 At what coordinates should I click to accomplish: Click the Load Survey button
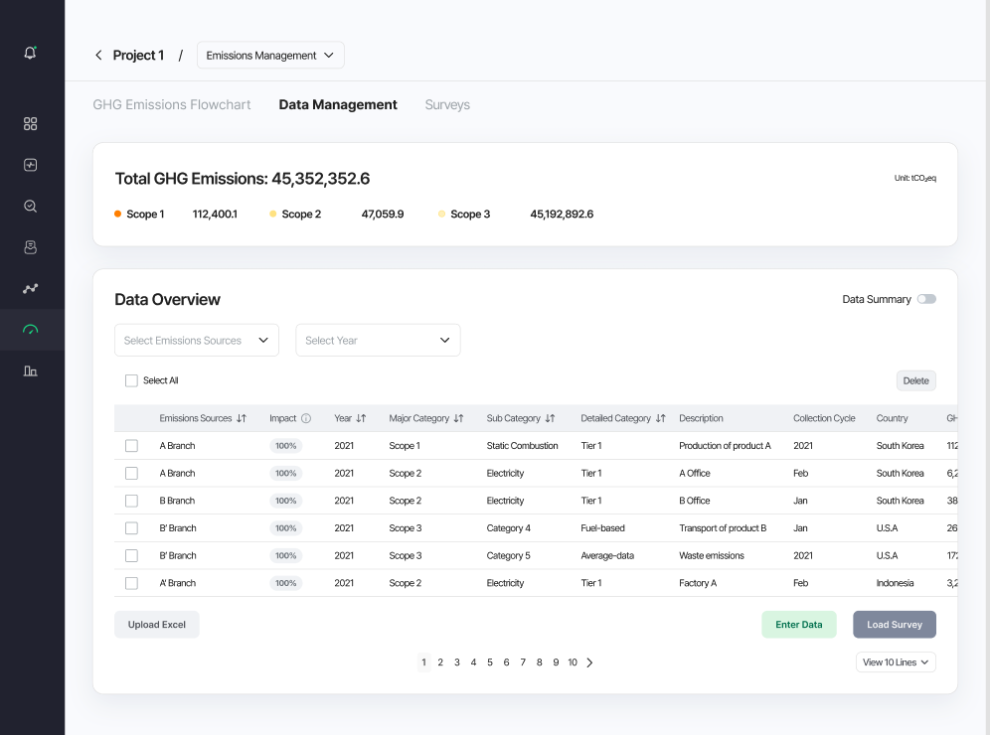pyautogui.click(x=894, y=625)
